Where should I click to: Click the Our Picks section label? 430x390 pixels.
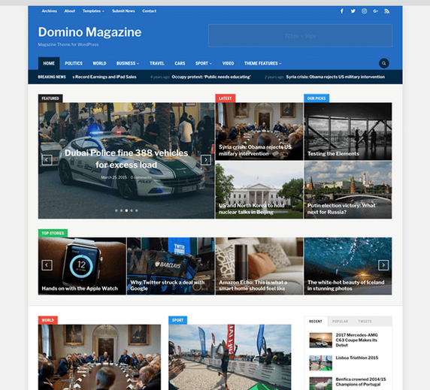pos(316,98)
